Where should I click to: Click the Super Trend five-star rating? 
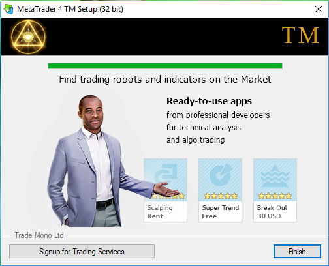(221, 196)
